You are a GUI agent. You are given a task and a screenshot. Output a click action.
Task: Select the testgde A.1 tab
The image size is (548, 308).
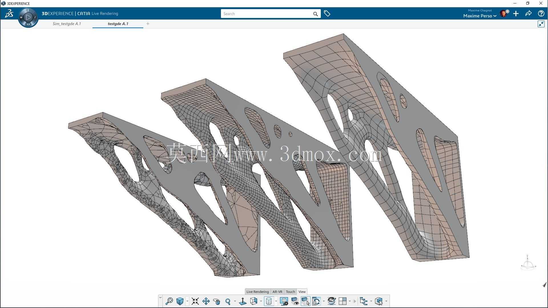[x=118, y=24]
